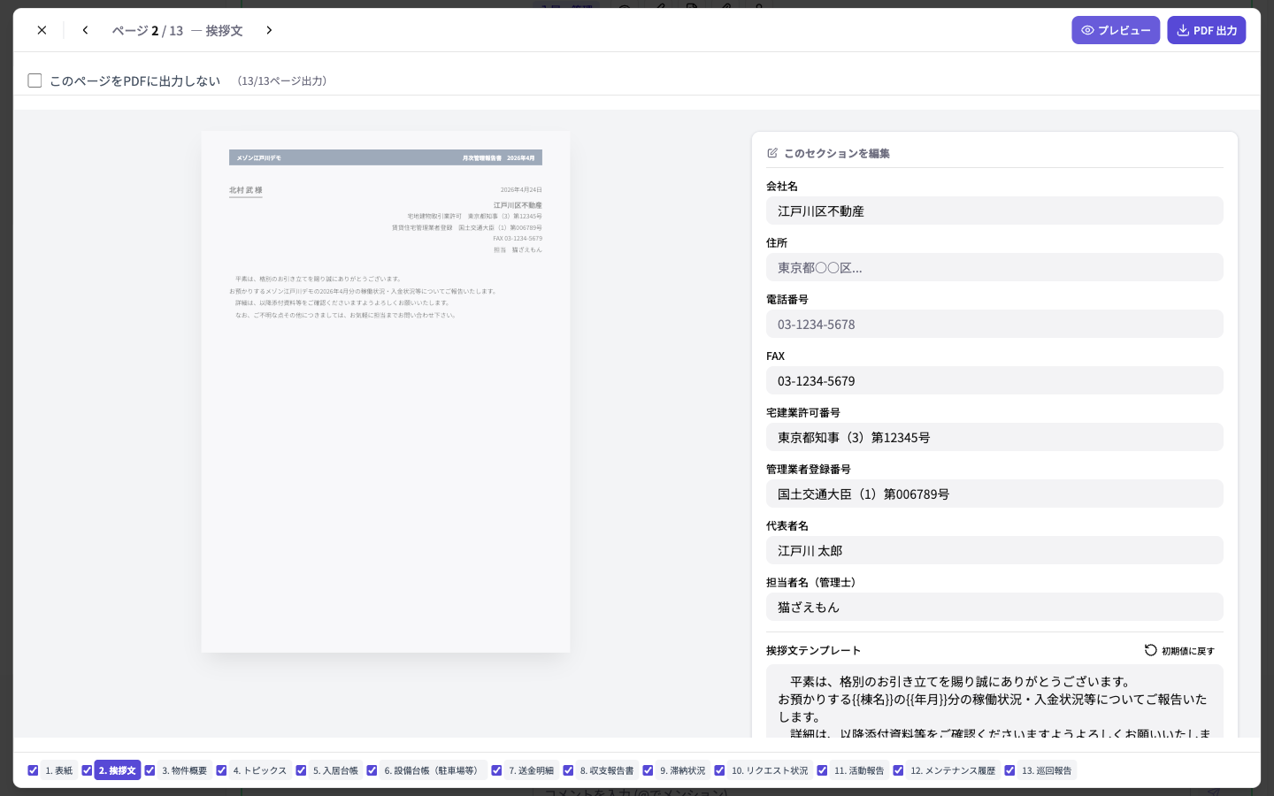Switch to the 11. 活動報告 tab
The height and width of the screenshot is (796, 1274).
(859, 770)
